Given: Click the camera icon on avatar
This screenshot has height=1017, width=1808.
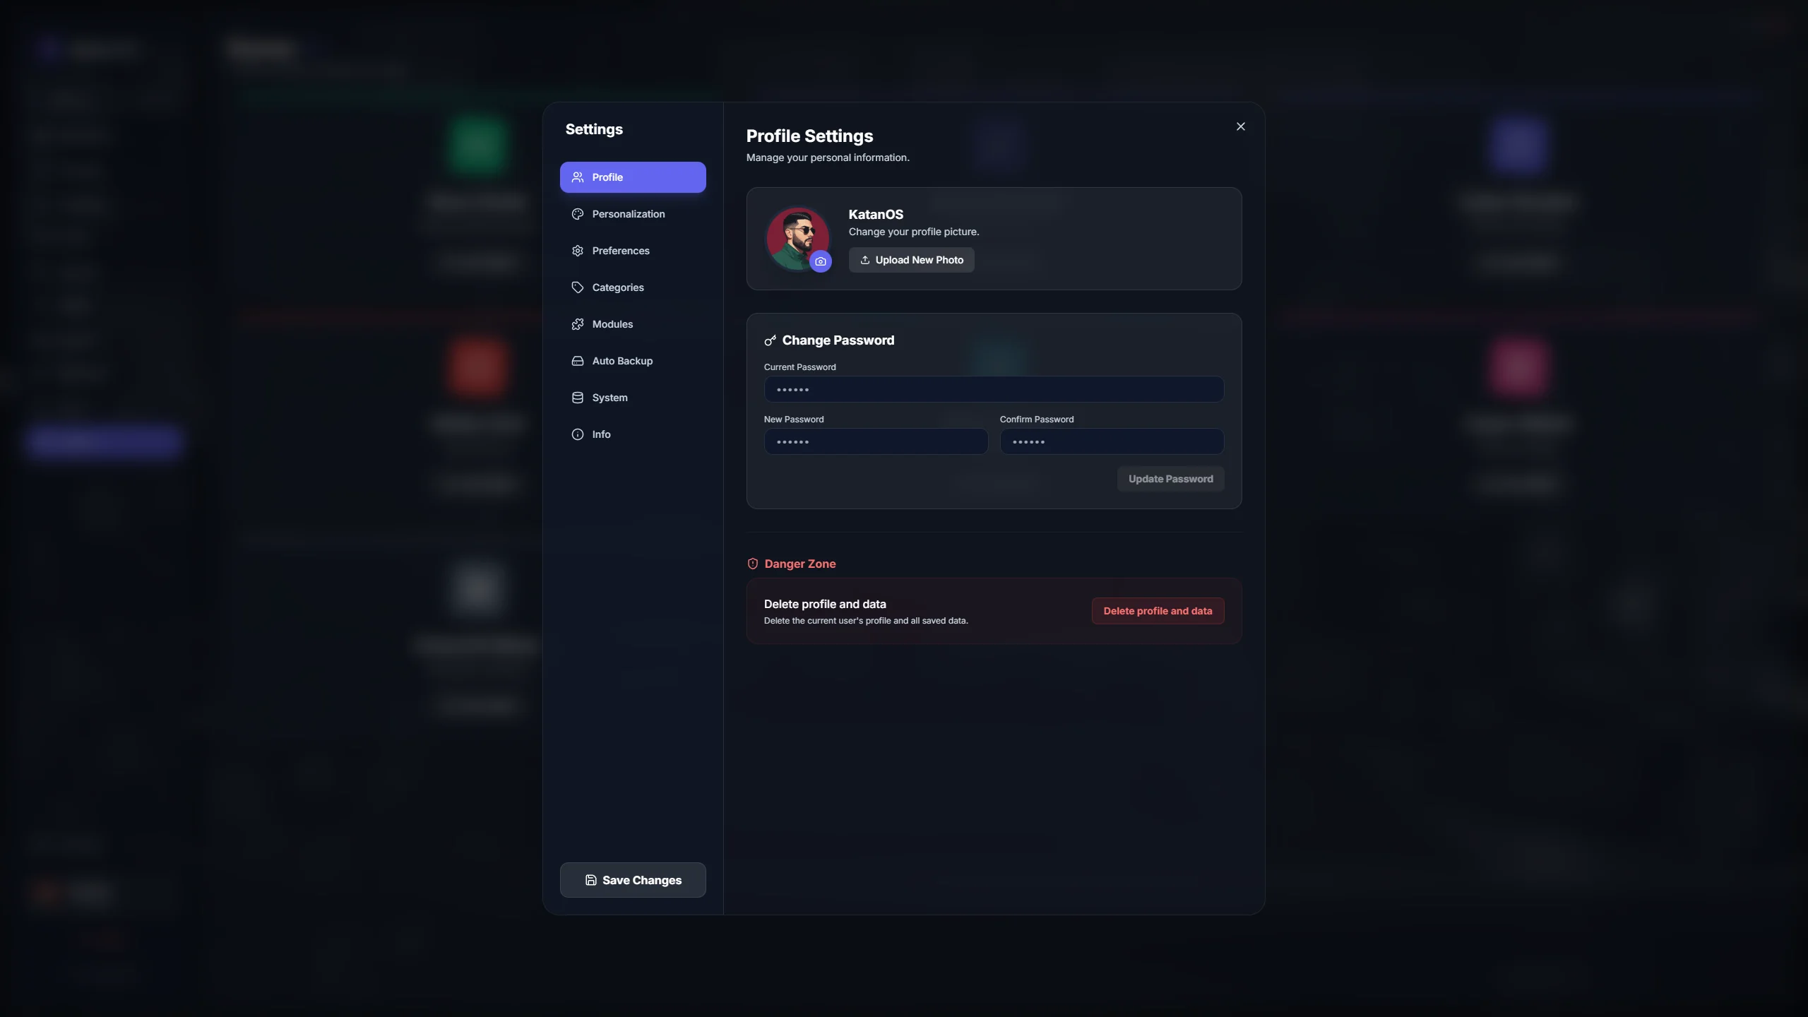Looking at the screenshot, I should (x=820, y=261).
